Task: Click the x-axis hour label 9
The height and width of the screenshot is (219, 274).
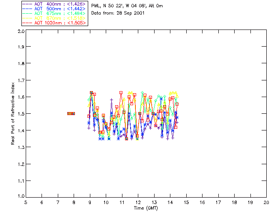Action: [90, 202]
